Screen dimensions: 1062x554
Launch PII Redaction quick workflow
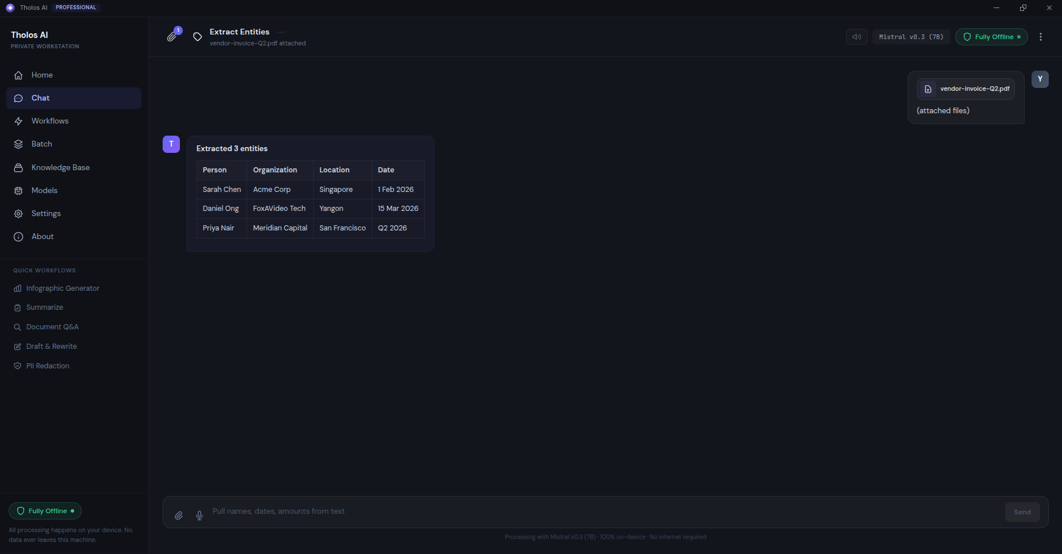tap(74, 366)
